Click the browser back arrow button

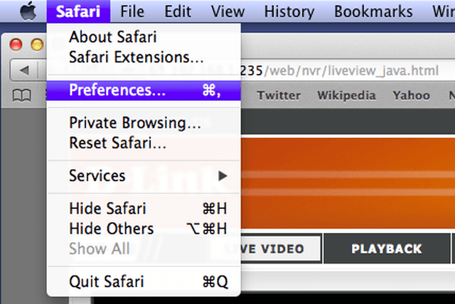tap(24, 70)
